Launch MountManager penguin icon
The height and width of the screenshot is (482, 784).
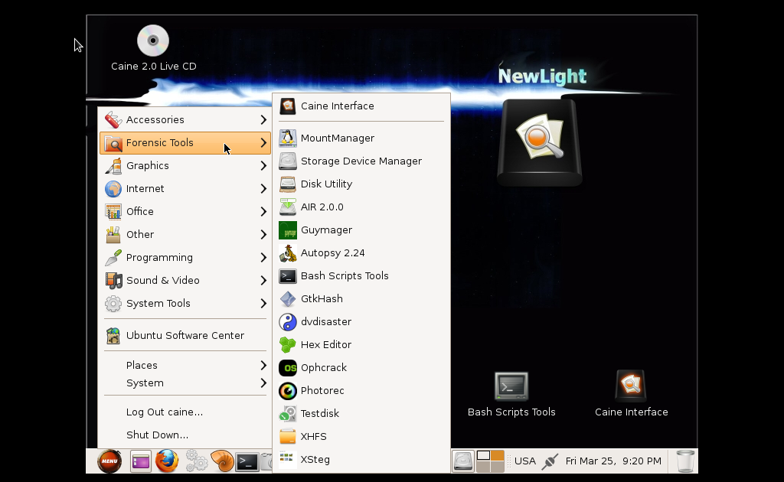click(288, 138)
